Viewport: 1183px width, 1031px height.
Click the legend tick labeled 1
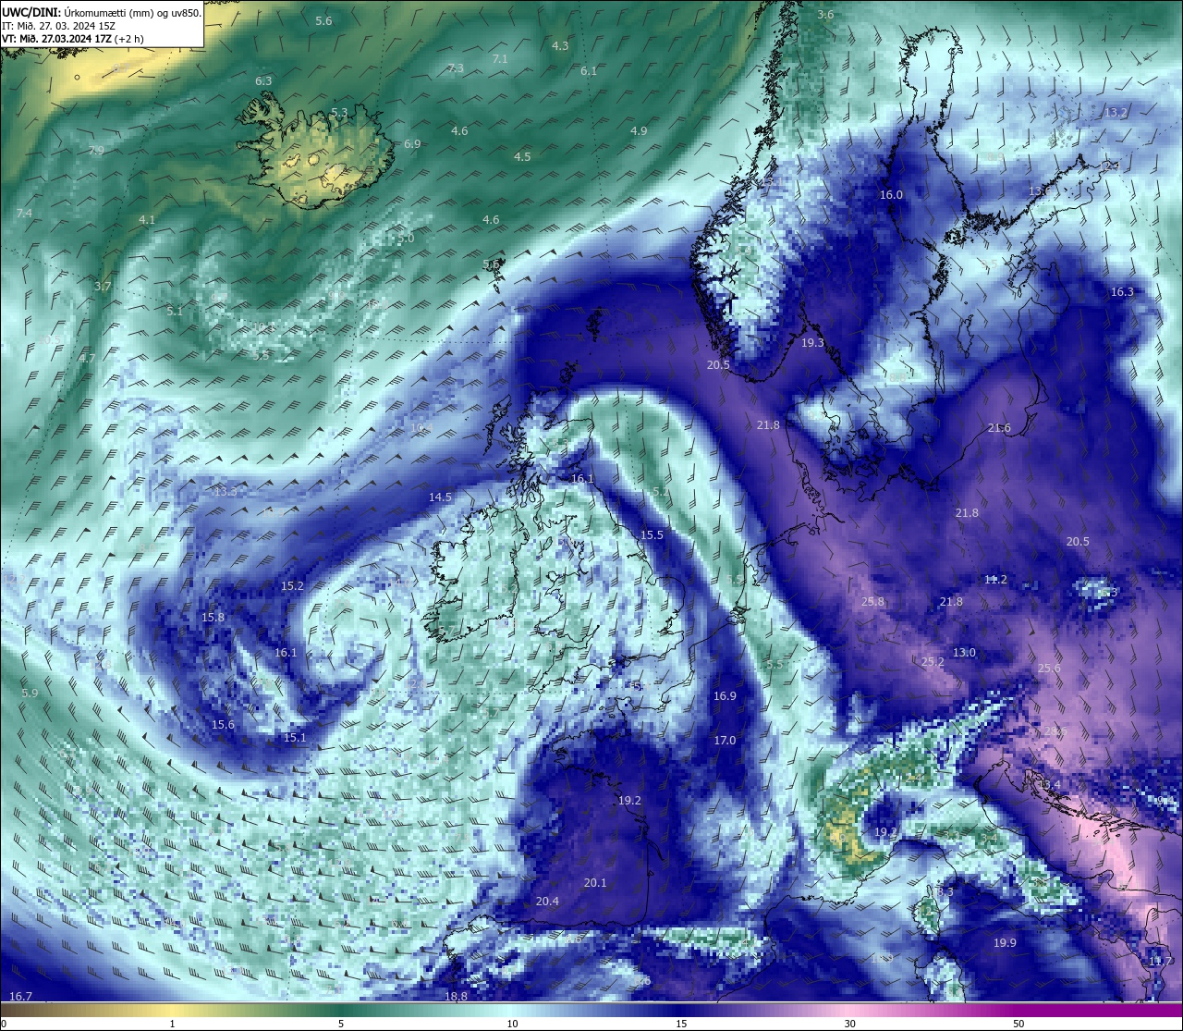(x=172, y=1024)
